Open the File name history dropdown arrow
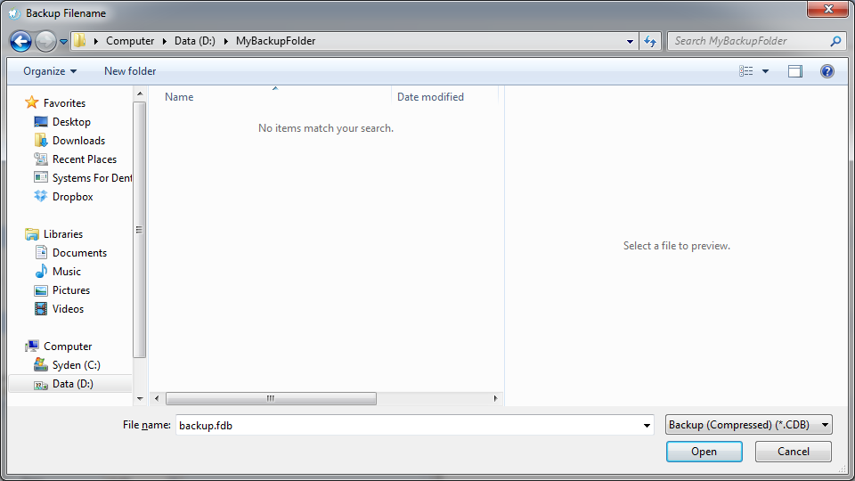 [x=647, y=426]
